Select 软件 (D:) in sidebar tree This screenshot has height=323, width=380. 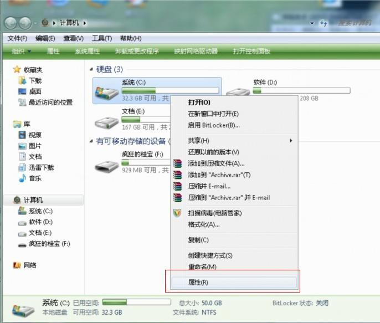[x=35, y=222]
